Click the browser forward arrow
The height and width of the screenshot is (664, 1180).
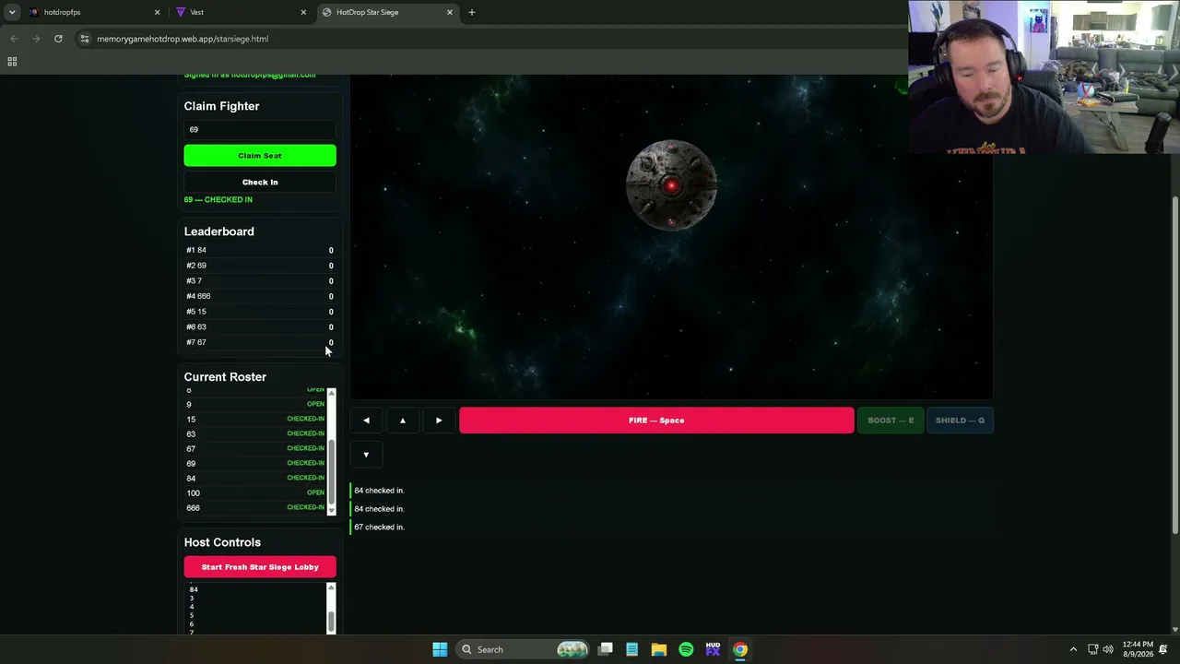[x=36, y=39]
